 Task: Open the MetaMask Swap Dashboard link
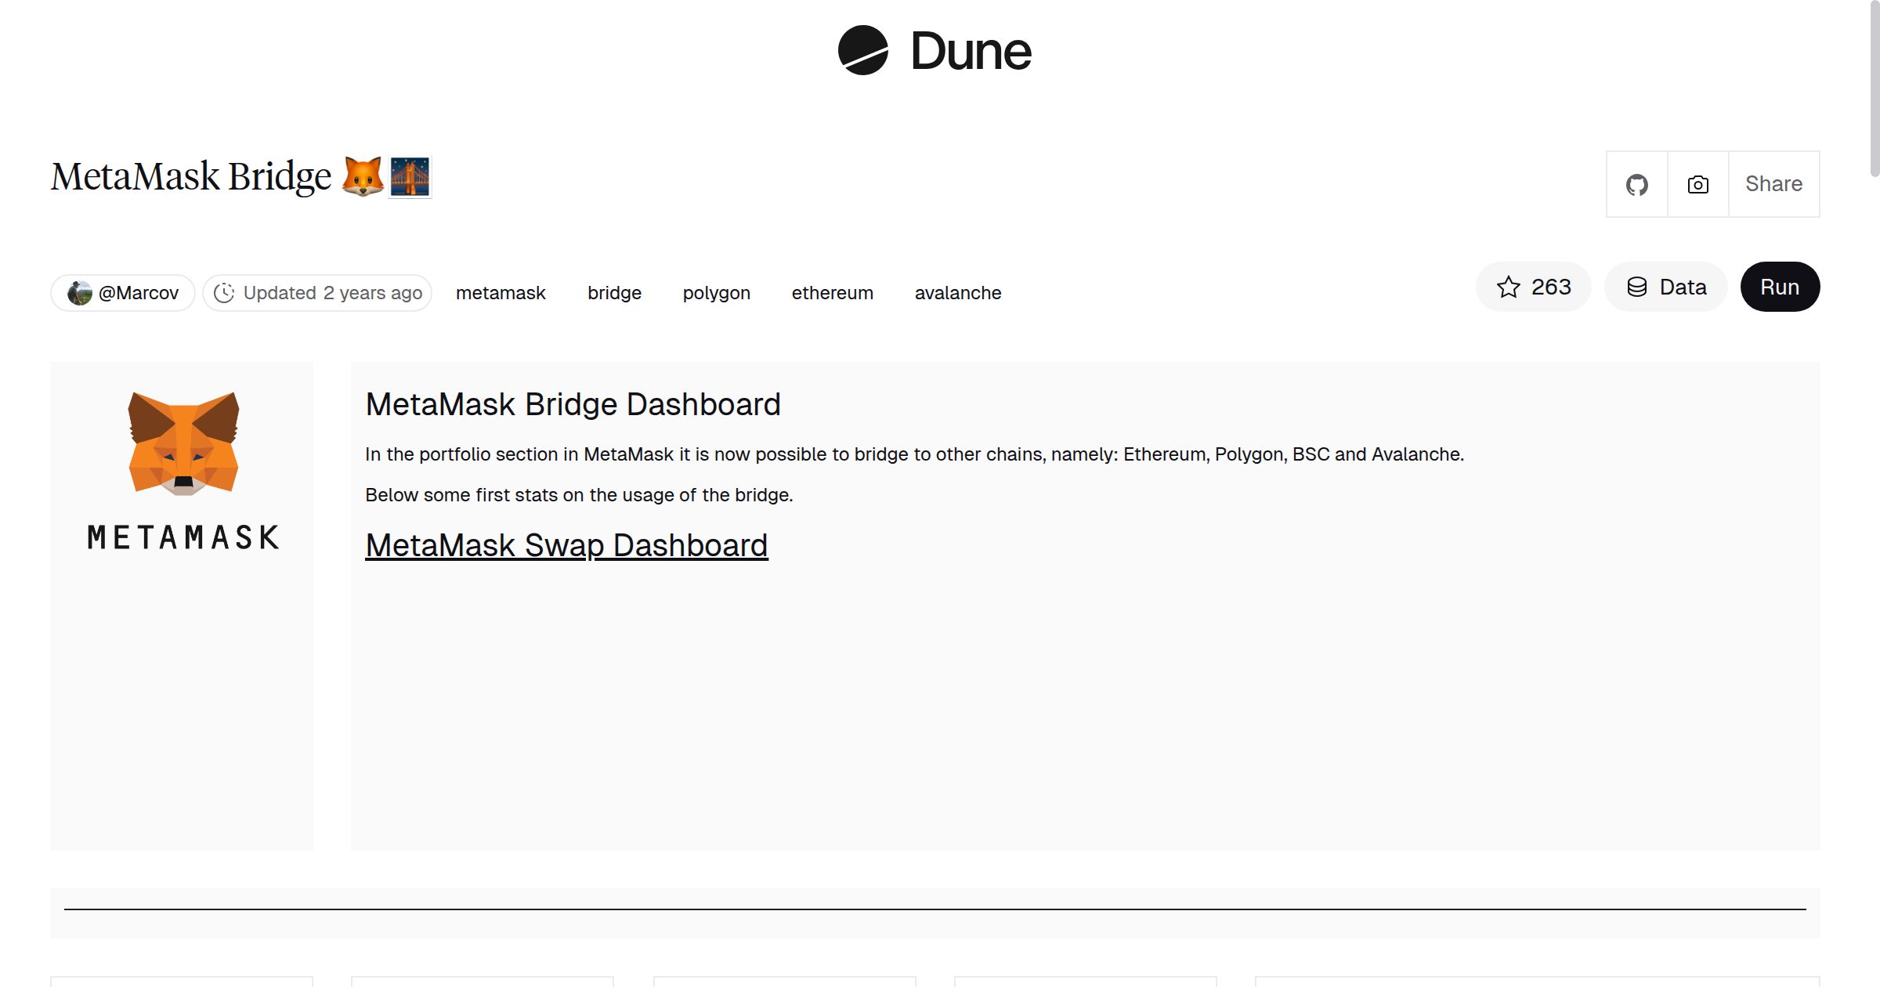[566, 545]
